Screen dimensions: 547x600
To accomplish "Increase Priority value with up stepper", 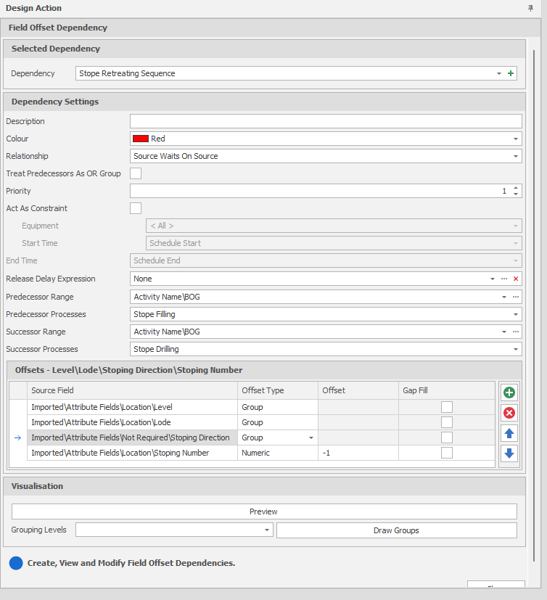I will (x=516, y=188).
